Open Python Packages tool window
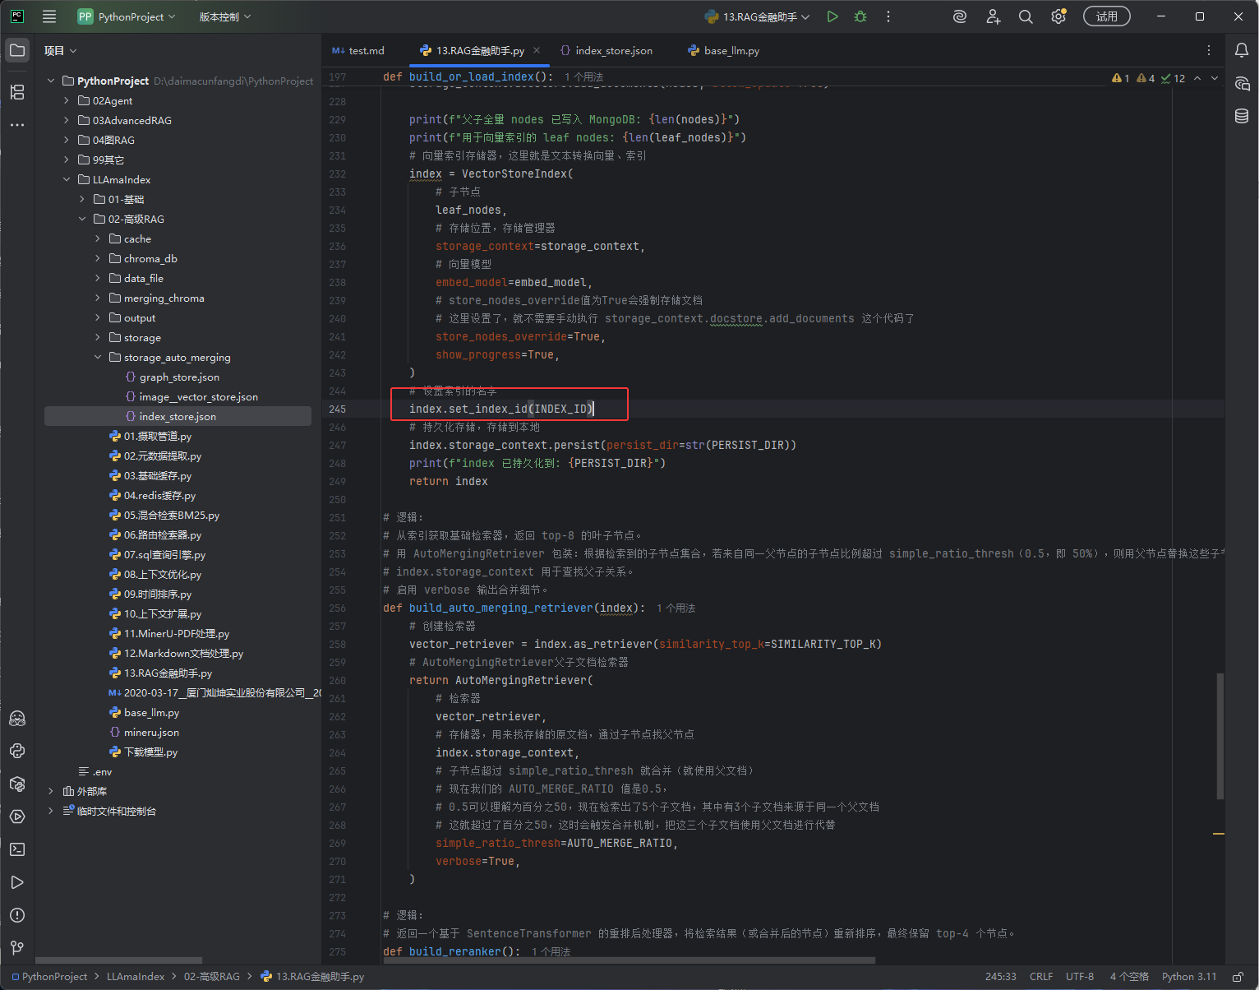This screenshot has width=1259, height=990. [x=17, y=784]
